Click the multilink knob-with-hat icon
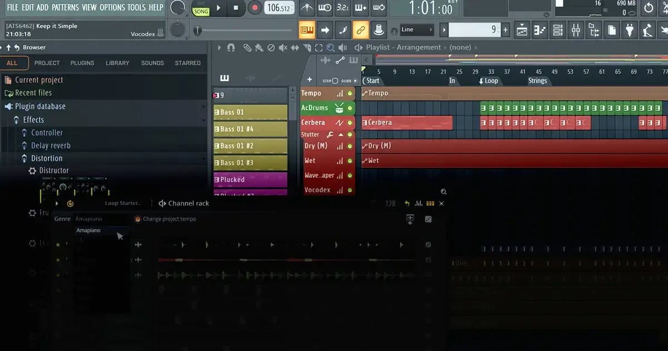This screenshot has width=668, height=351. click(x=379, y=30)
